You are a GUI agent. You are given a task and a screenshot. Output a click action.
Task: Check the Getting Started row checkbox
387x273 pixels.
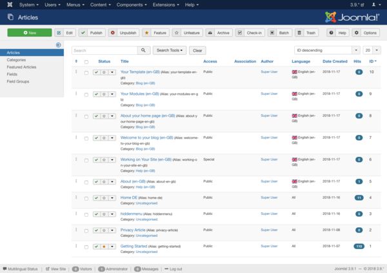(x=86, y=247)
